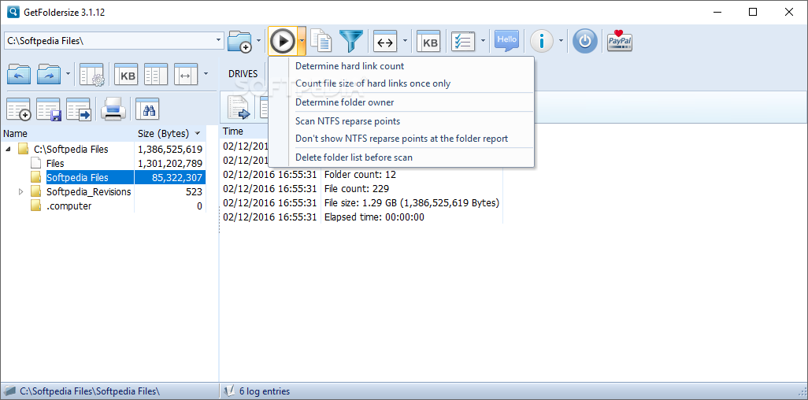Expand dropdown arrow beside info icon
The height and width of the screenshot is (400, 808).
pos(562,41)
